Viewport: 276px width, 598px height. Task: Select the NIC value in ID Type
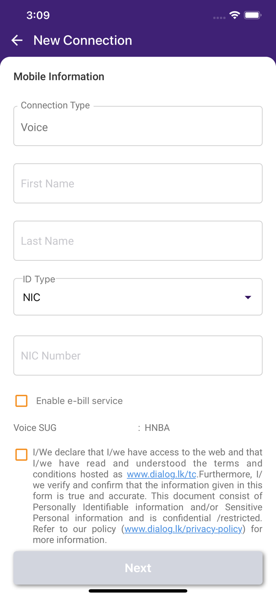pyautogui.click(x=32, y=297)
